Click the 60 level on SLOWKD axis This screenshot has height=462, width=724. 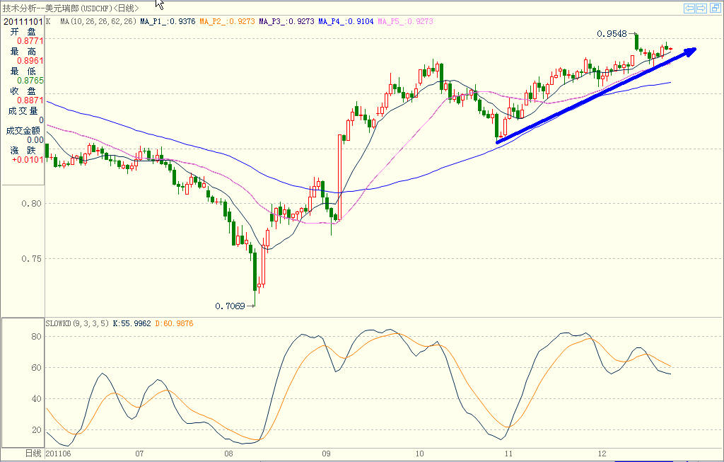click(x=36, y=368)
